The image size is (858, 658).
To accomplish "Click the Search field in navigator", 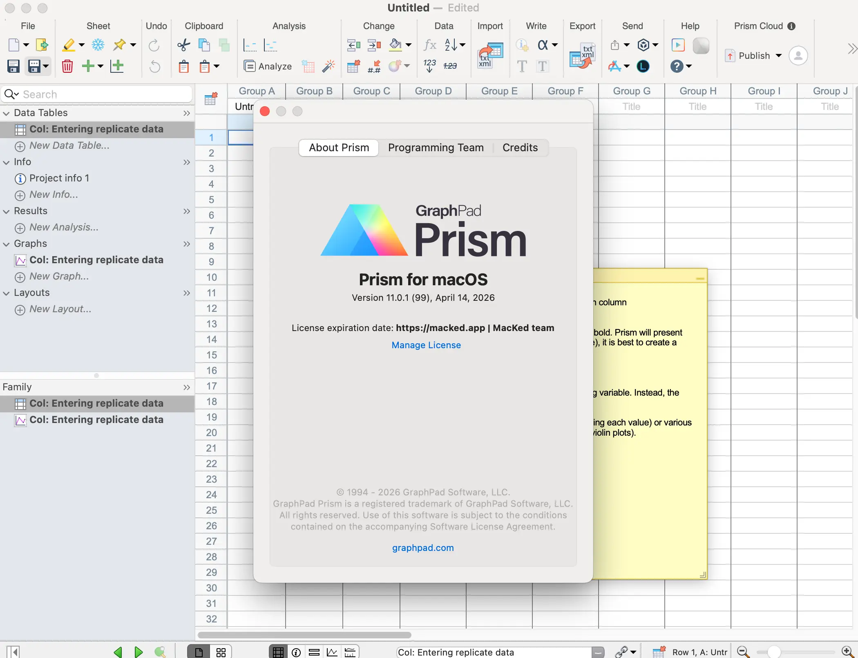I will click(97, 94).
